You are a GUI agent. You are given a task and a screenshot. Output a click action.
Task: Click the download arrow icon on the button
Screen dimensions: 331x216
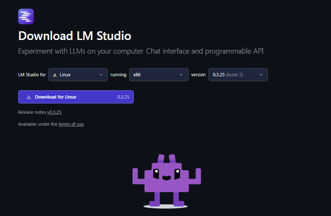point(28,97)
